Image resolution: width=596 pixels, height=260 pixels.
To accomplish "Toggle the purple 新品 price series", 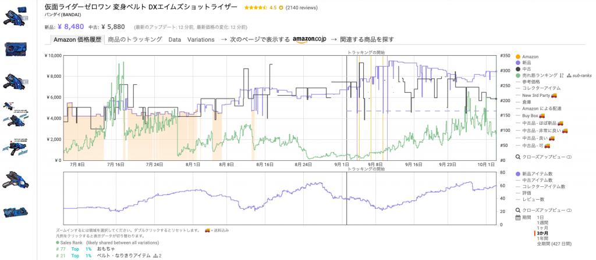I will (x=518, y=63).
